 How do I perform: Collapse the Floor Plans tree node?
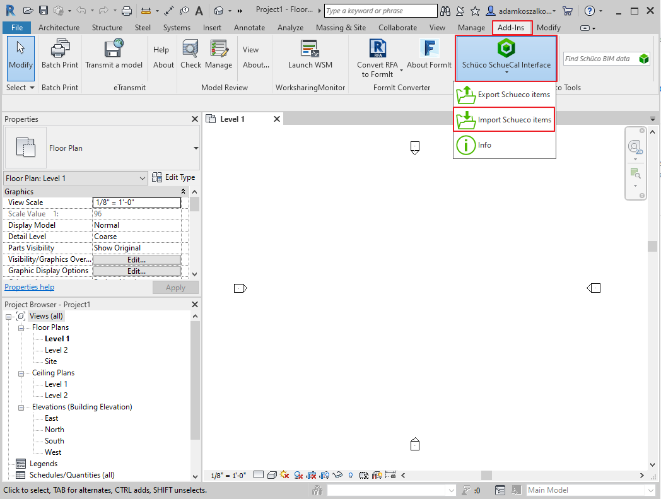pyautogui.click(x=21, y=328)
